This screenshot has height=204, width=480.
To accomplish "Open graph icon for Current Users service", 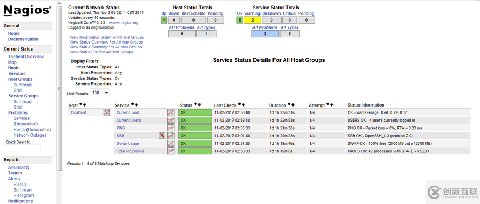I will [x=170, y=121].
